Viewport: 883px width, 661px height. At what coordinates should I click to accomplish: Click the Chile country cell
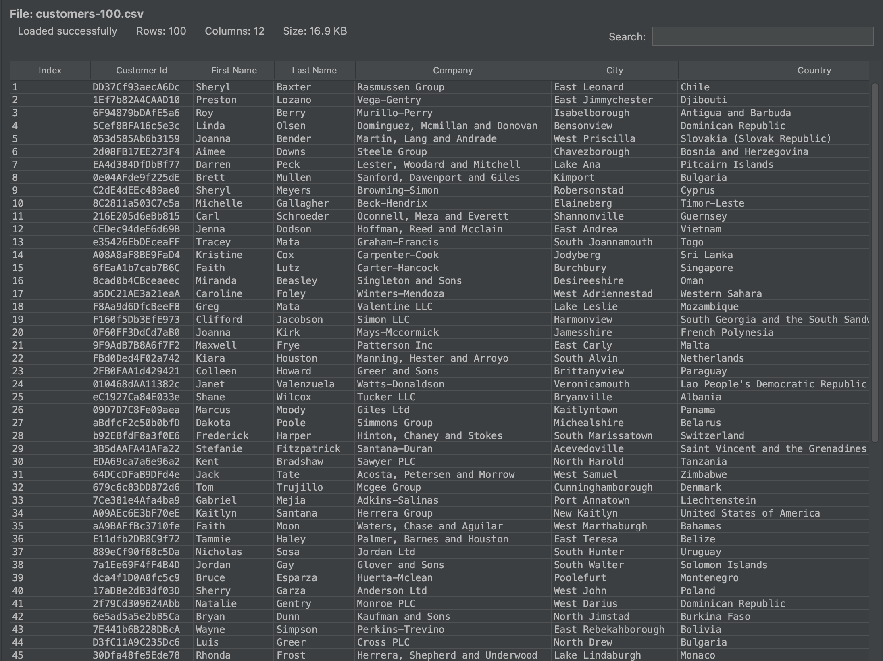point(695,87)
